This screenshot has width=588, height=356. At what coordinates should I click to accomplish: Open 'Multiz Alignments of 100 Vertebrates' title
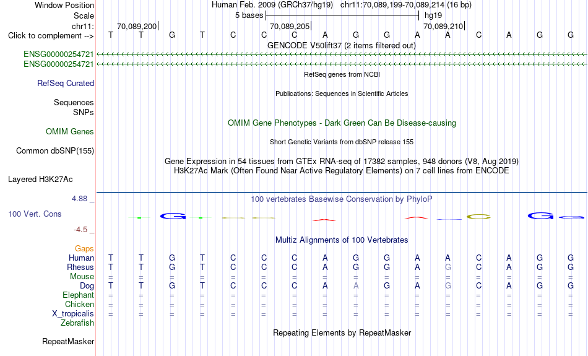coord(342,240)
